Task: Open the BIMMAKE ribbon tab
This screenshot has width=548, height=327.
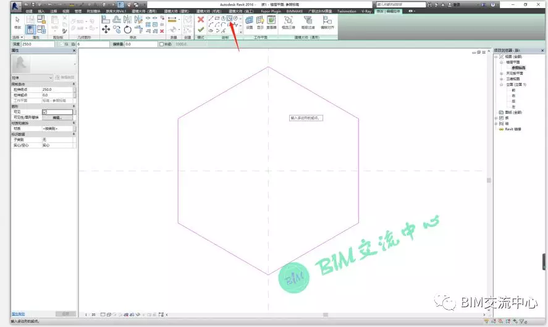Action: click(294, 11)
